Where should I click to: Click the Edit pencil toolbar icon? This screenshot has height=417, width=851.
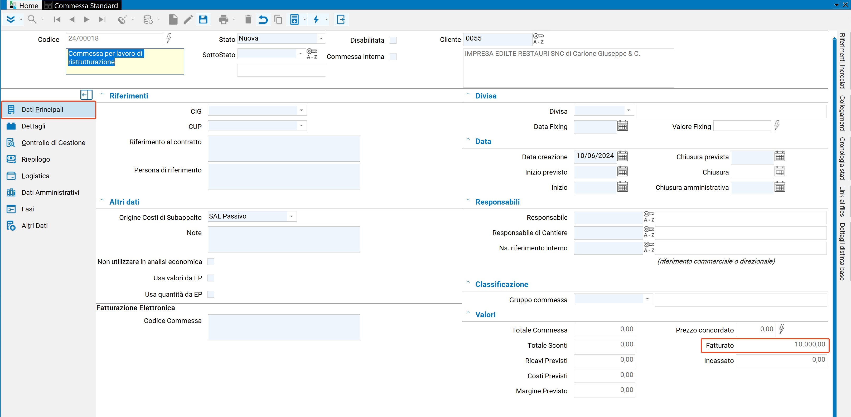[x=188, y=20]
